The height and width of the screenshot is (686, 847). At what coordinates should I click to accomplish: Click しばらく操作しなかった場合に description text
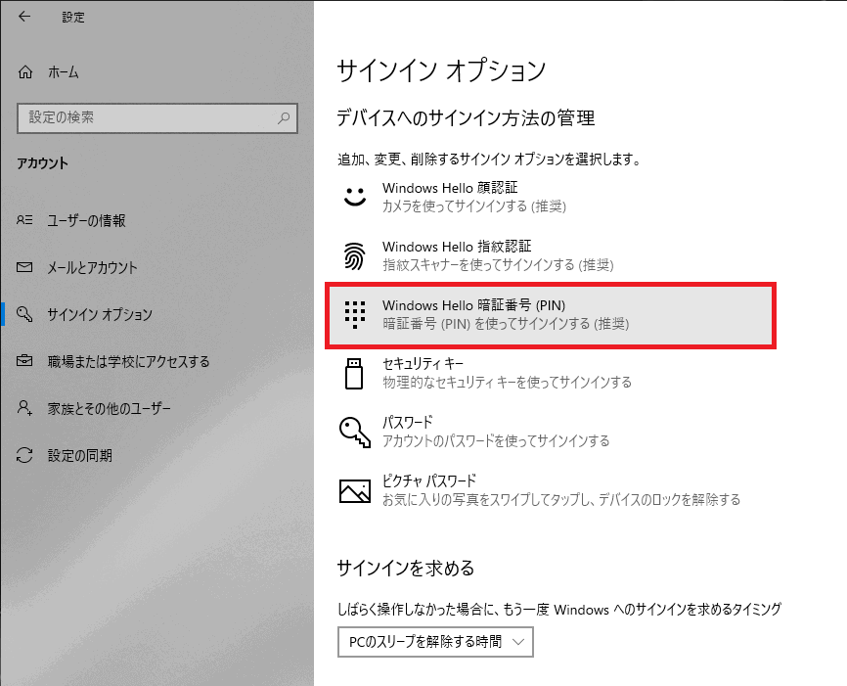point(559,610)
